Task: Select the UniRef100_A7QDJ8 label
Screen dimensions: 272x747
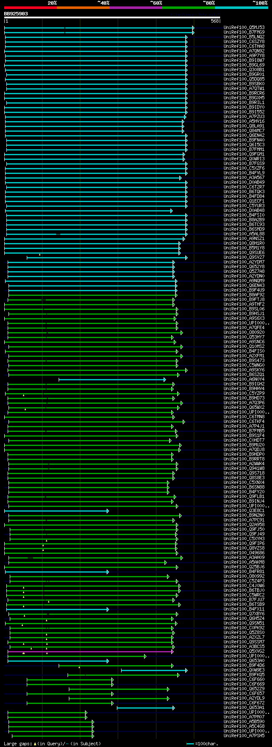Action: coord(244,450)
